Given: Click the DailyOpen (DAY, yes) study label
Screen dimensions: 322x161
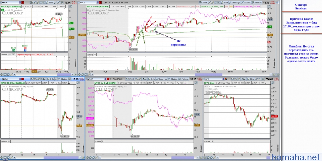Looking at the screenshot, I should [x=186, y=6].
